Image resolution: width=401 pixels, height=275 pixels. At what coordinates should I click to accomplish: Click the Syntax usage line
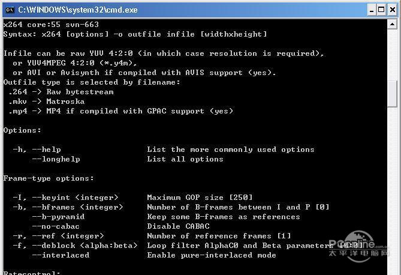135,34
